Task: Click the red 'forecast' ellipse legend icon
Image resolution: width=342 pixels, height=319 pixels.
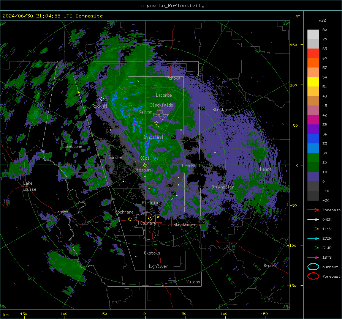Action: coord(313,276)
